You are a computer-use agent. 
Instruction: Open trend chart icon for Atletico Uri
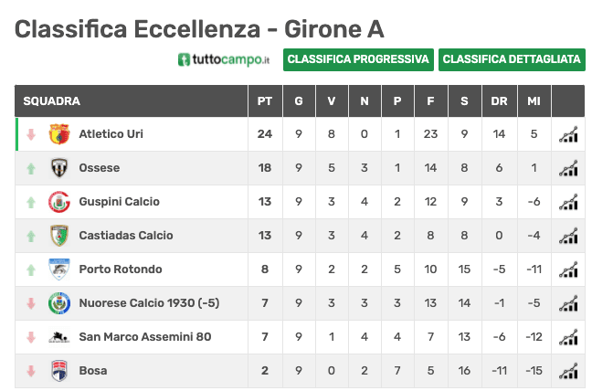[x=568, y=134]
